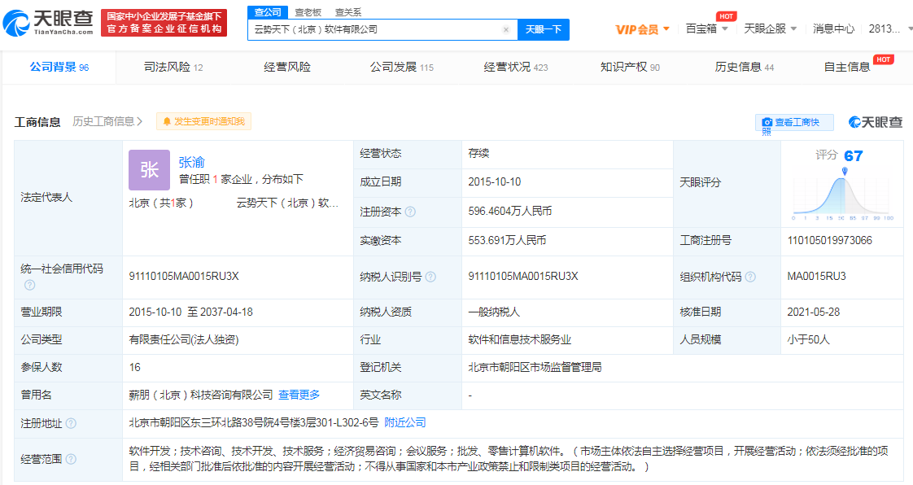Image resolution: width=913 pixels, height=485 pixels.
Task: Open the 历史工商信息 chevron link
Action: (x=107, y=121)
